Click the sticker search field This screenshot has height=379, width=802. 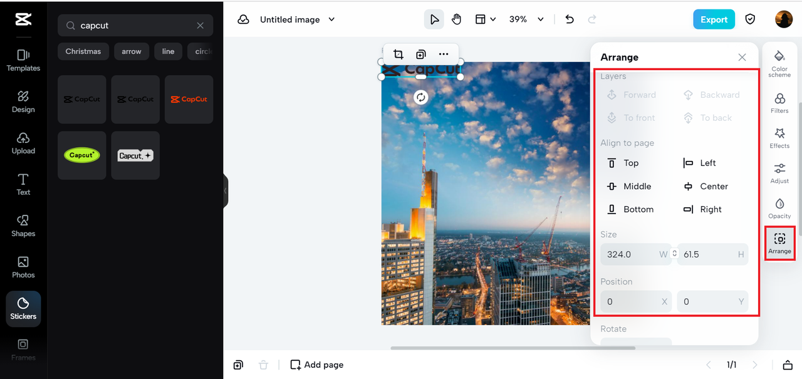click(x=135, y=26)
